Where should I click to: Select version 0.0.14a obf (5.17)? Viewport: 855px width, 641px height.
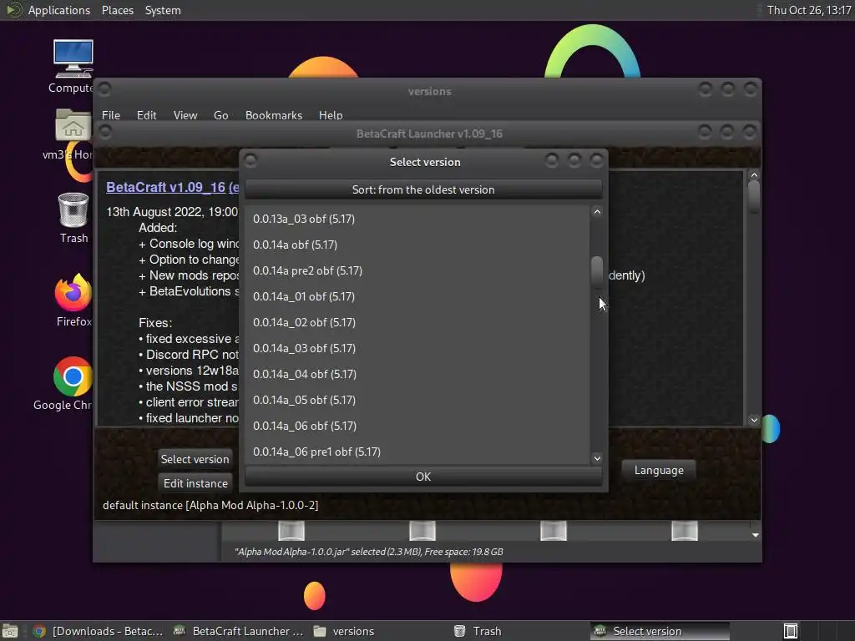[x=417, y=245]
